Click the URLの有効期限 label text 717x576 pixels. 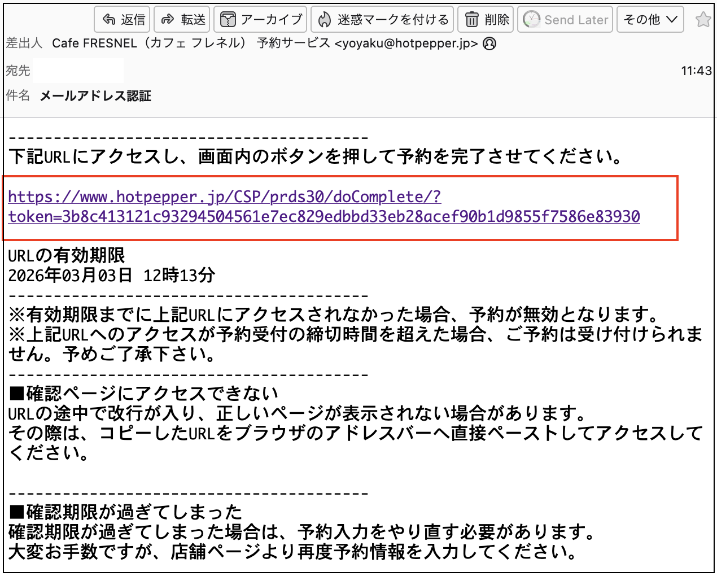click(67, 256)
